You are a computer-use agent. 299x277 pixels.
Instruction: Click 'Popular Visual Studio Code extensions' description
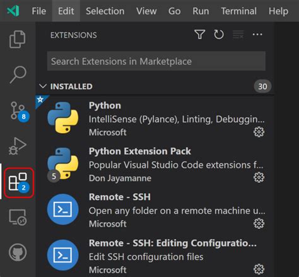point(176,165)
